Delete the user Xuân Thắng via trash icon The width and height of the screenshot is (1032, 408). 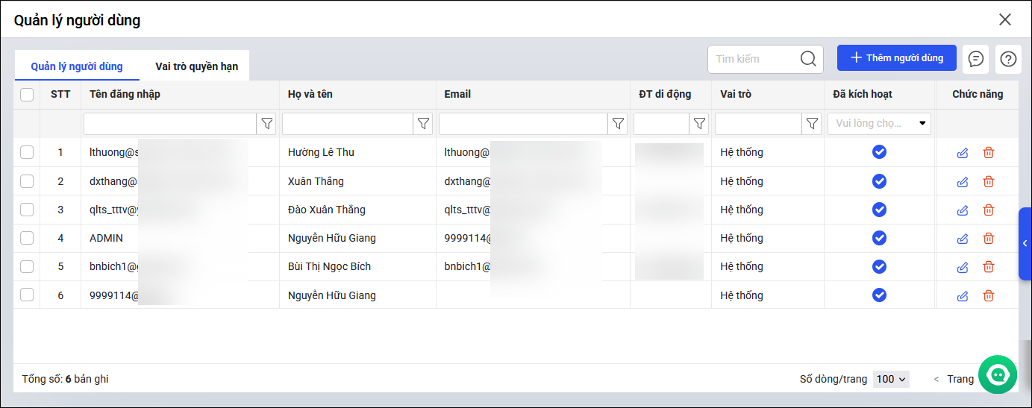pos(989,181)
